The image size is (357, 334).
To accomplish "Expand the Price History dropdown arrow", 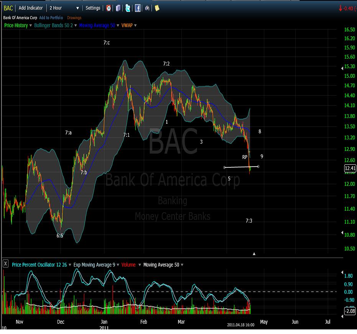I will 31,25.
